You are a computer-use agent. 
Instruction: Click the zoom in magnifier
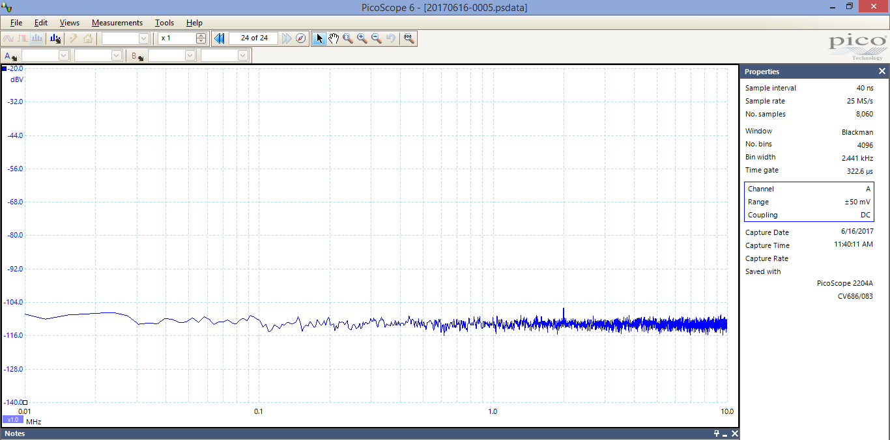pos(362,38)
